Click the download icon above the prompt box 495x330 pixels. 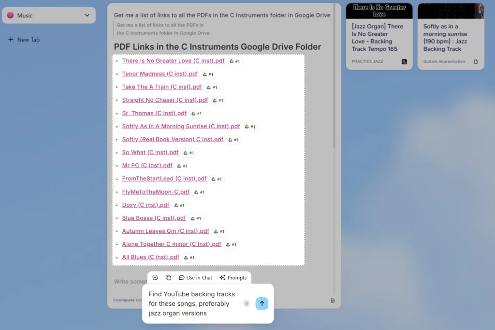pyautogui.click(x=155, y=277)
